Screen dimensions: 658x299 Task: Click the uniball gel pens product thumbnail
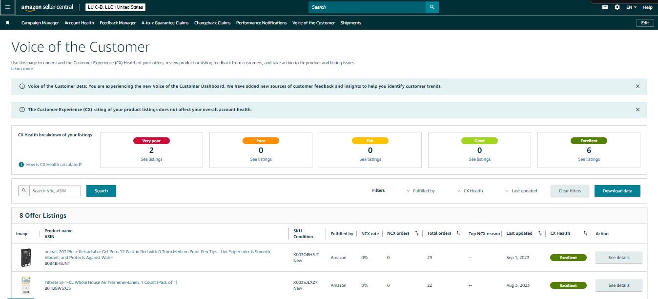tap(26, 258)
